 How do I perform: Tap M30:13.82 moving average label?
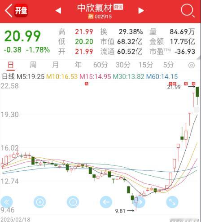coord(128,76)
